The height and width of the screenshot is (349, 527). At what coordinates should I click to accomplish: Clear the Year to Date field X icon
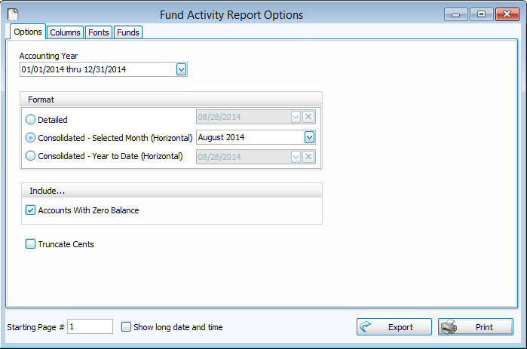coord(308,156)
